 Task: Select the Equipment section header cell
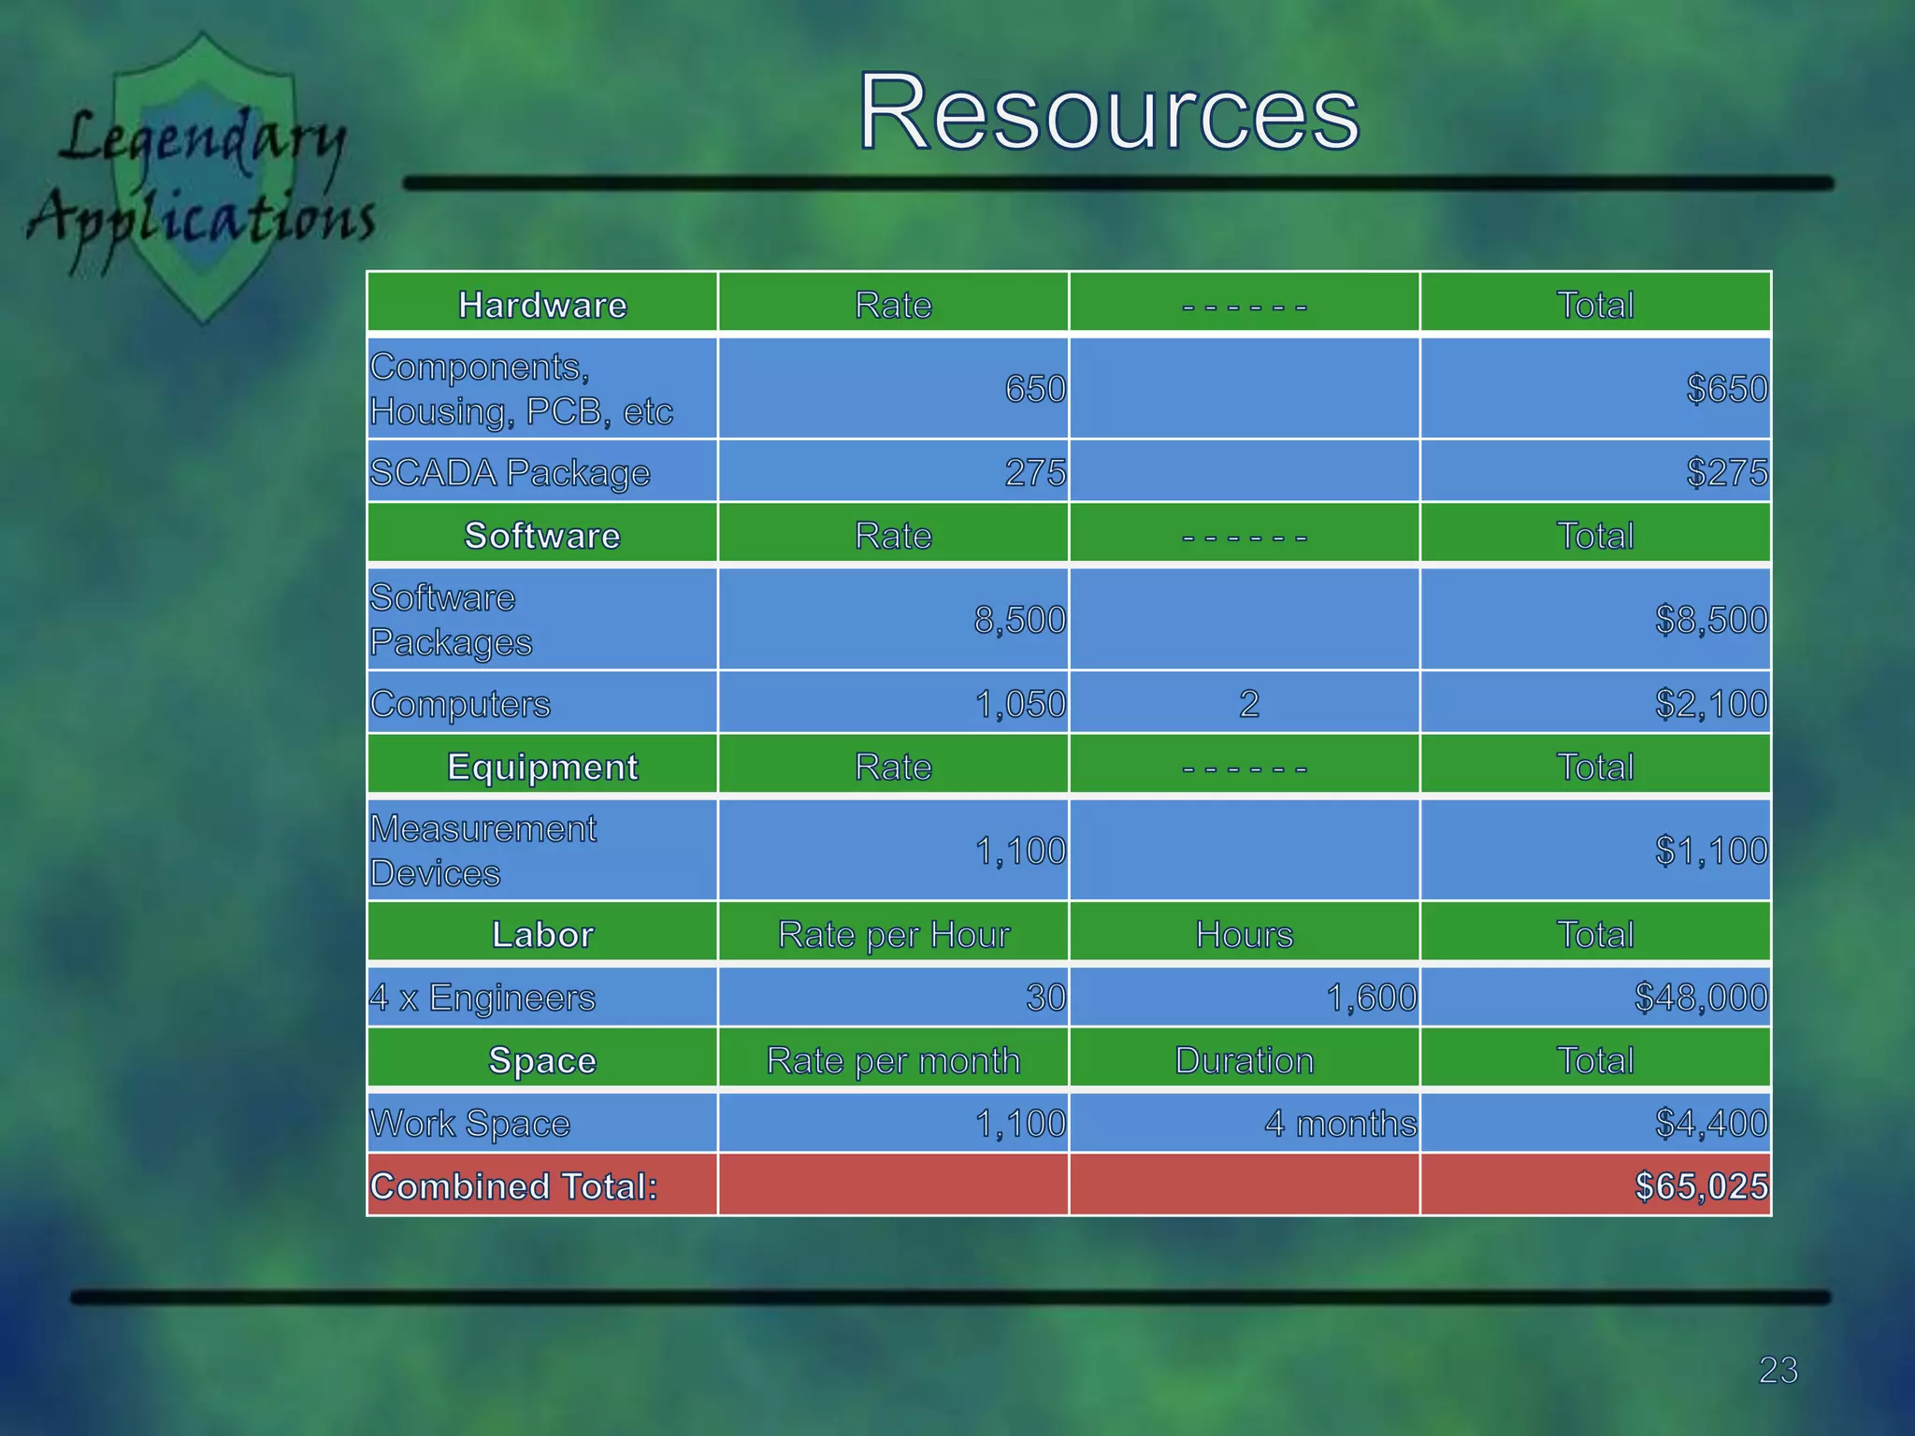(542, 767)
